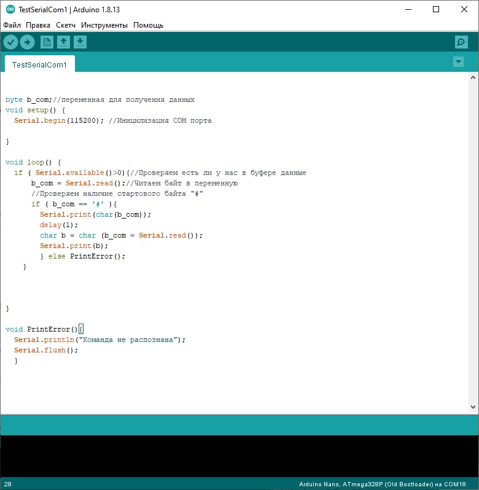Image resolution: width=479 pixels, height=490 pixels.
Task: Click the editor scrollbar up arrow
Action: tap(473, 77)
